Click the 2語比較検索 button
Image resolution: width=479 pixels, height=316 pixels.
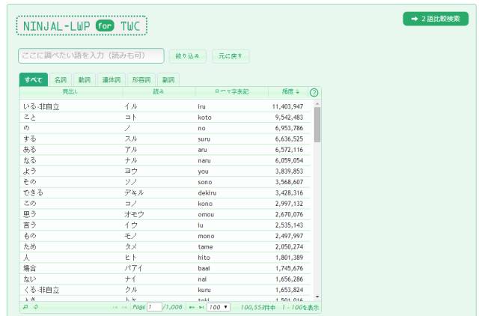coord(436,19)
